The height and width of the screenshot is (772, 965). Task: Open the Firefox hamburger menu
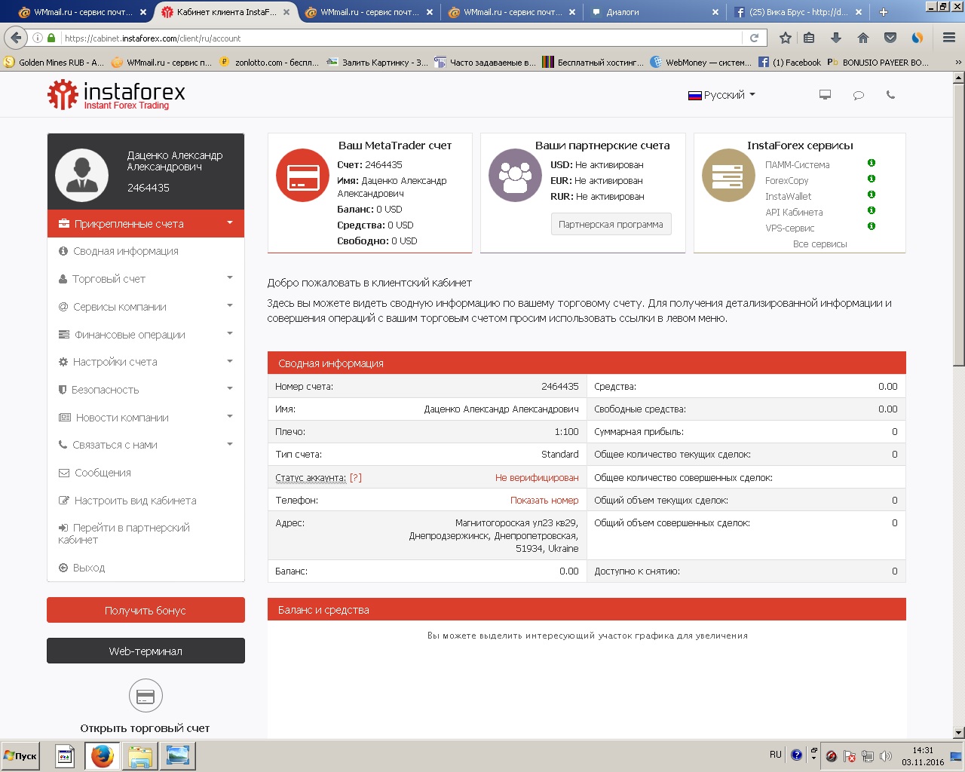tap(949, 38)
